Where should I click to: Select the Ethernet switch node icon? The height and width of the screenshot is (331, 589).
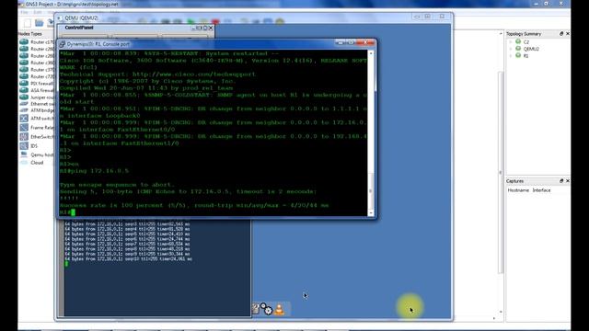pyautogui.click(x=24, y=104)
